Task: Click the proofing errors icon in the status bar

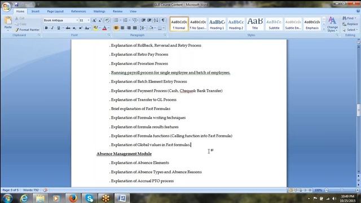Action: click(x=45, y=190)
